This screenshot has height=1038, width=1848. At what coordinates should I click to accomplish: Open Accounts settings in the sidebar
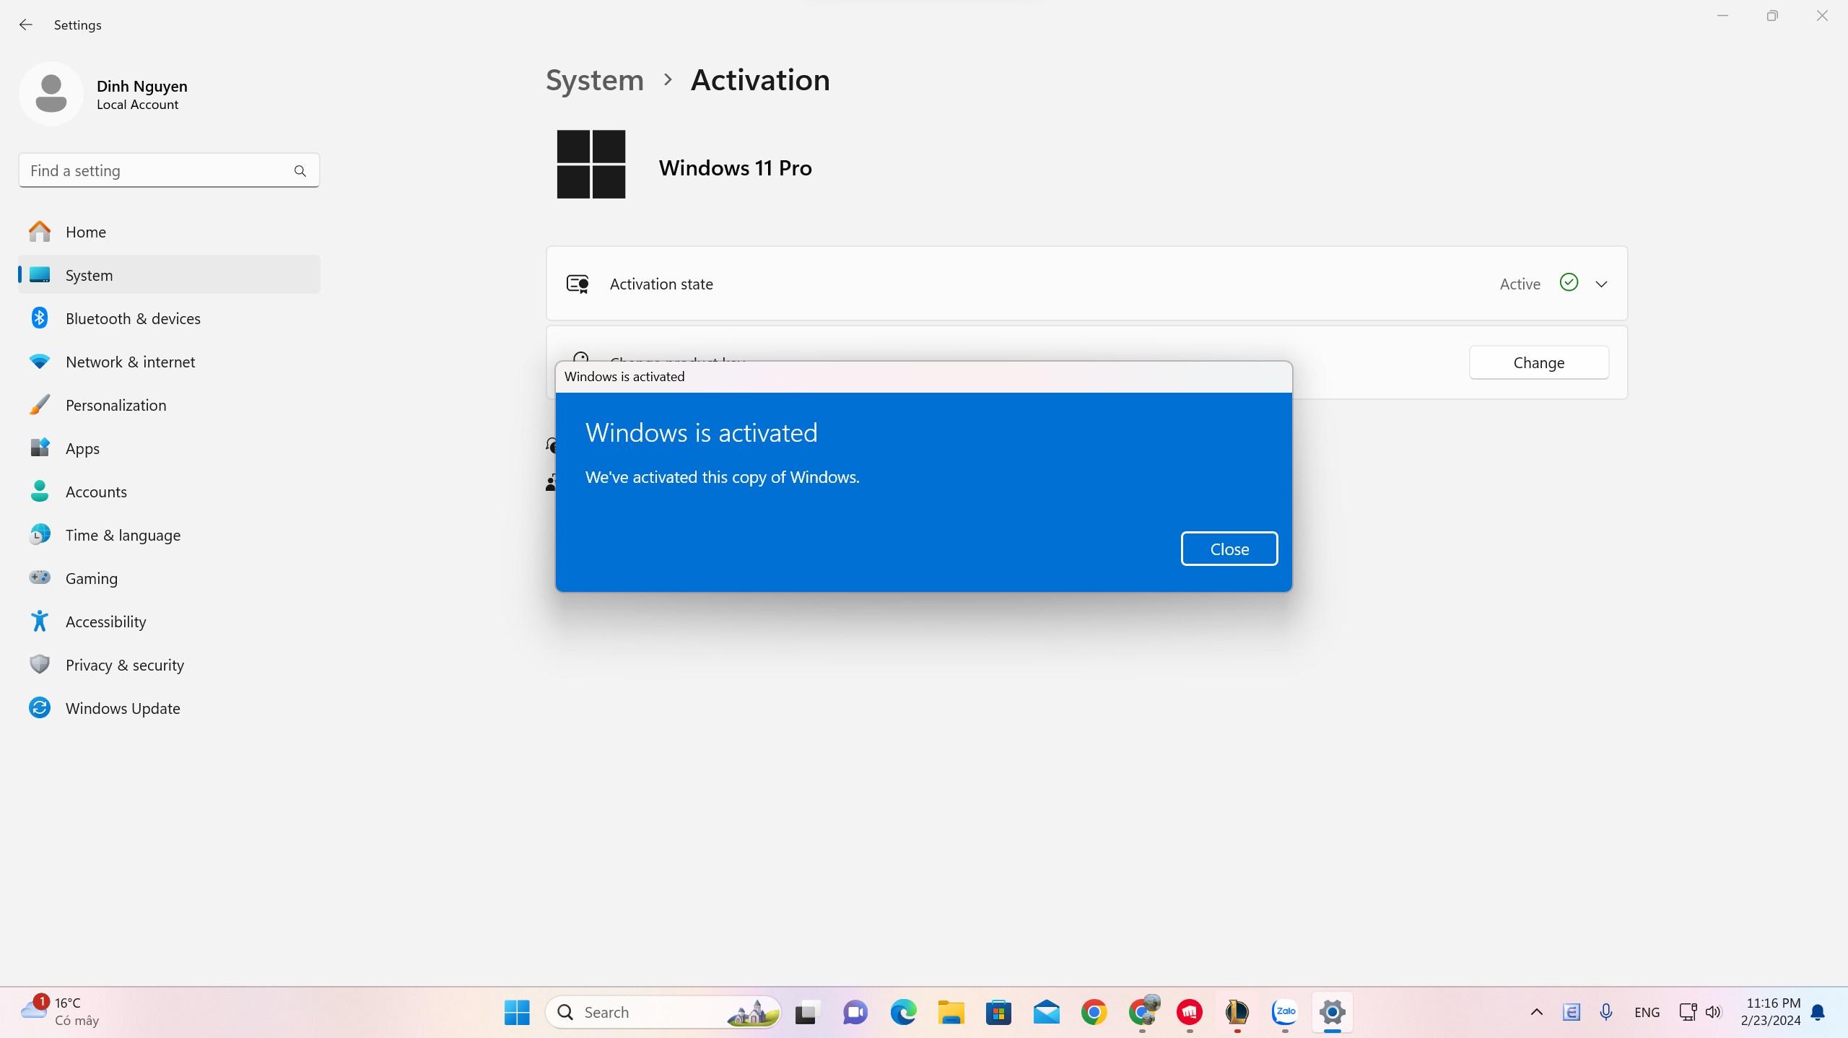click(x=169, y=492)
